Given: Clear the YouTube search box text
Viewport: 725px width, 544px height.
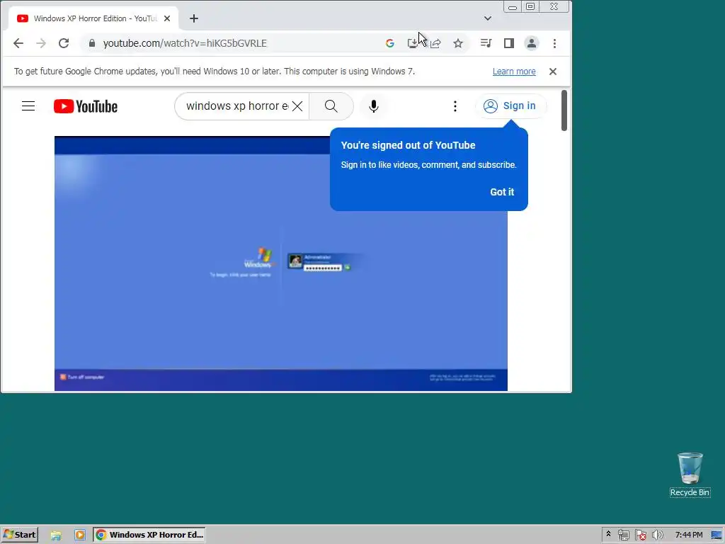Looking at the screenshot, I should coord(297,106).
